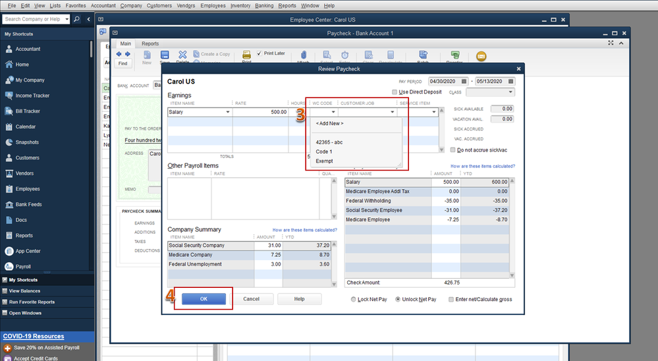
Task: Click the Salary rate 500.00 field
Action: pos(260,112)
